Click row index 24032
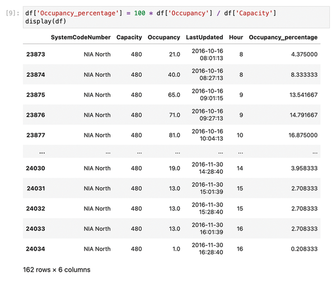336x282 pixels. [35, 209]
